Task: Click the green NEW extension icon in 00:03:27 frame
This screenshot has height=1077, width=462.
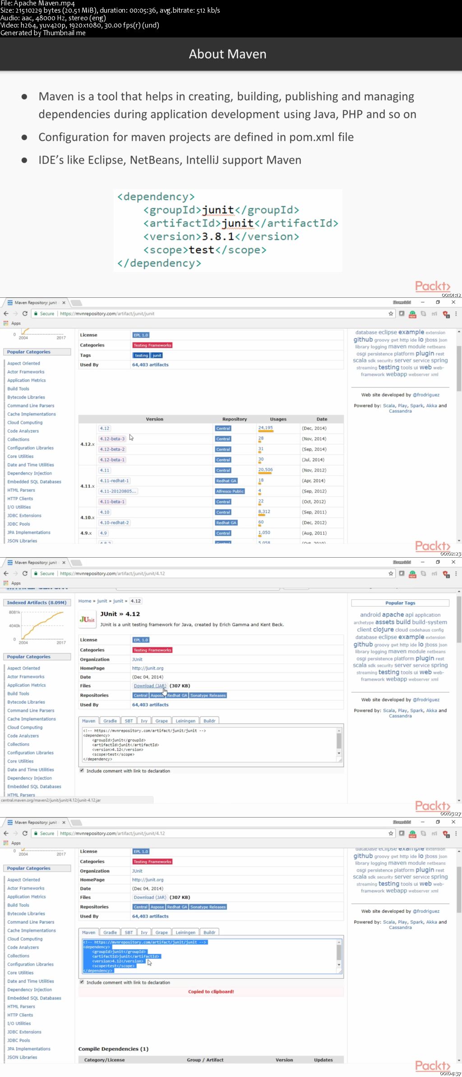Action: 412,574
